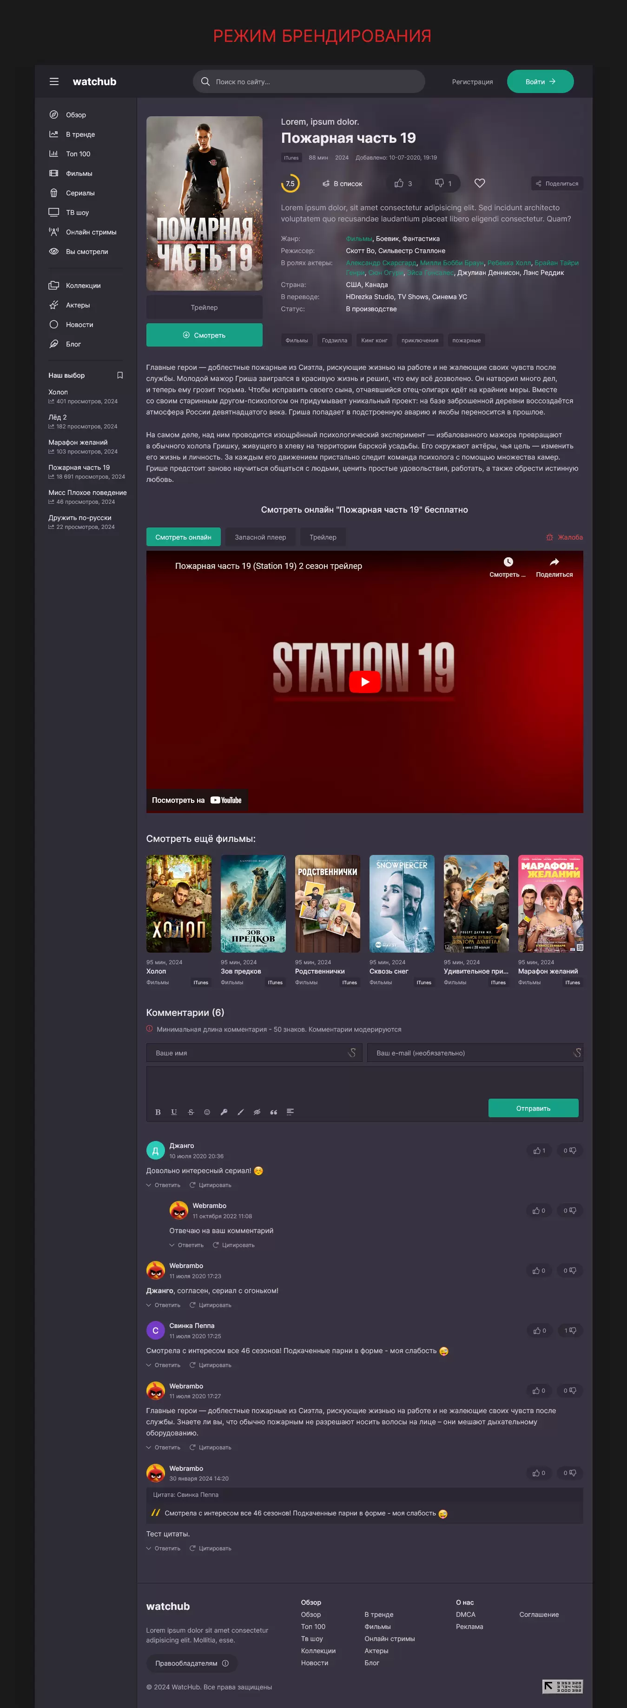Screen dimensions: 627x1708
Task: Click the thumbs up like button
Action: (403, 184)
